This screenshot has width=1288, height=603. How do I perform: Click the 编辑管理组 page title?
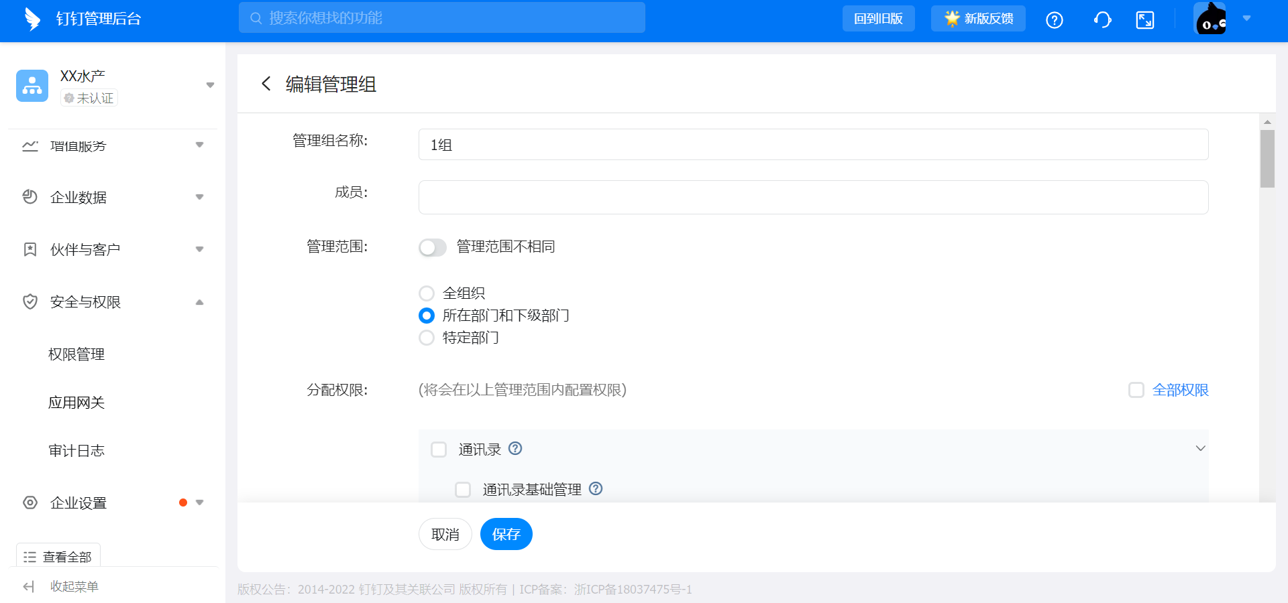point(331,84)
